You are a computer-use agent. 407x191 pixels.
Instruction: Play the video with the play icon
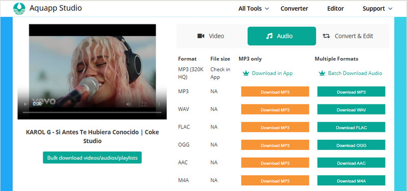point(25,104)
